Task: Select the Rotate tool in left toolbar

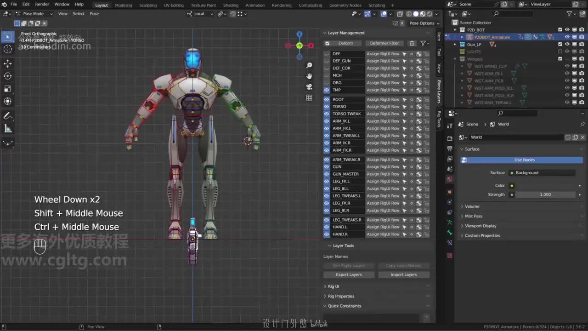Action: coord(8,76)
